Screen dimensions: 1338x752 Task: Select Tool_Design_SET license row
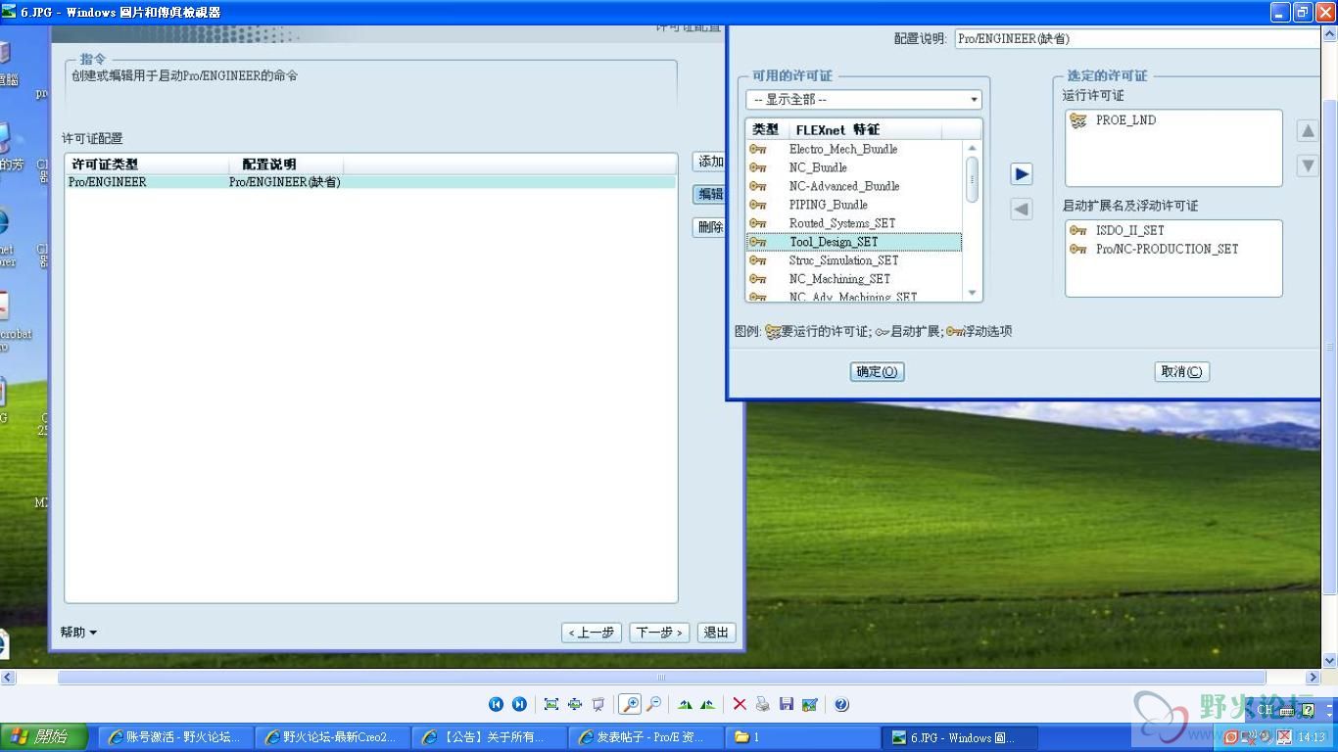pyautogui.click(x=853, y=242)
